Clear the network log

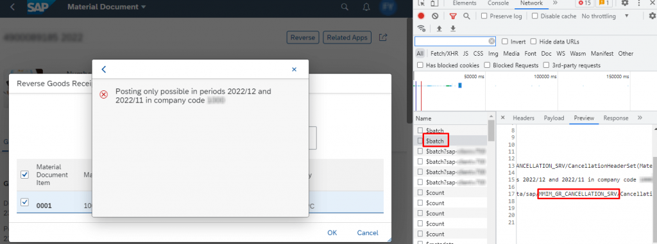[x=435, y=16]
